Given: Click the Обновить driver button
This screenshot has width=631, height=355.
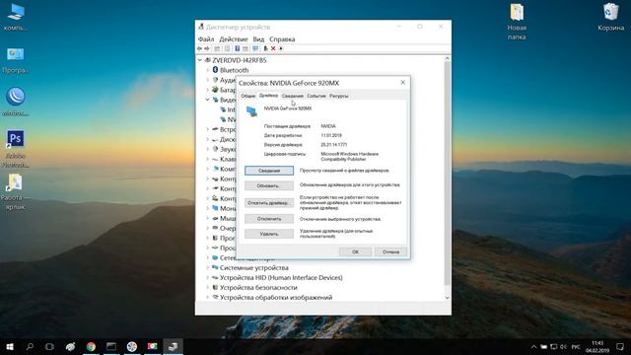Looking at the screenshot, I should tap(269, 186).
